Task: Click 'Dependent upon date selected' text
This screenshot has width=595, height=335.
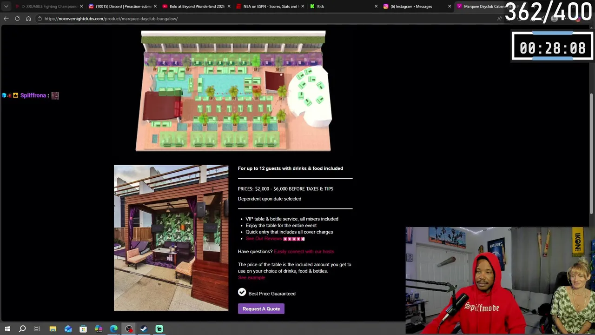Action: [270, 199]
